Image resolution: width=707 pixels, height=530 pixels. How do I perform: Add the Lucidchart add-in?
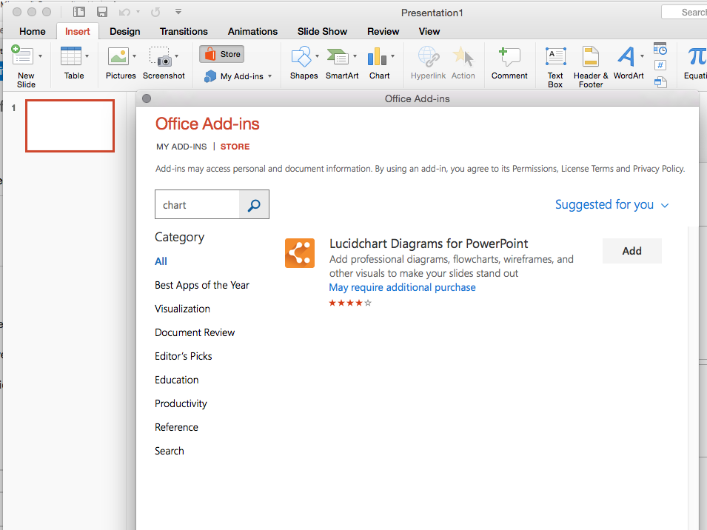pyautogui.click(x=632, y=251)
